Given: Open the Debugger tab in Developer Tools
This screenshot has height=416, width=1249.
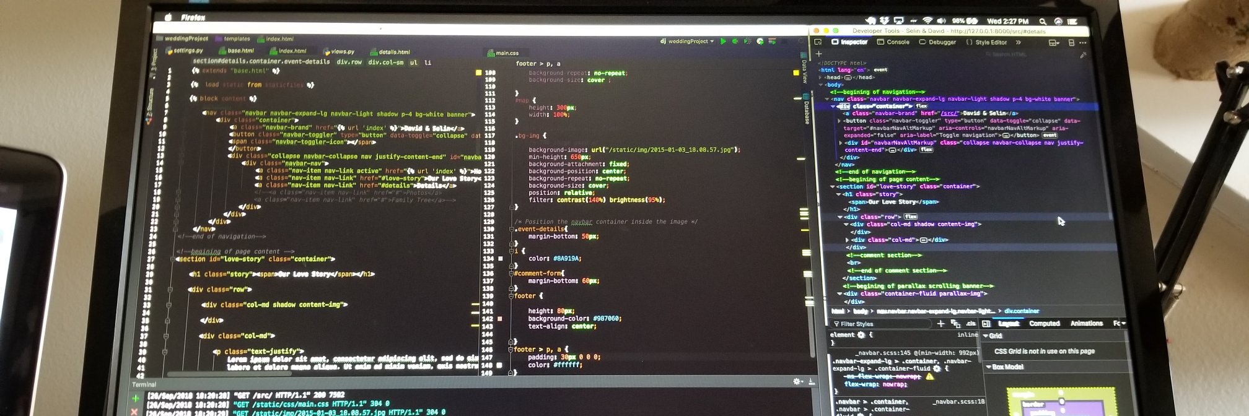Looking at the screenshot, I should (937, 42).
